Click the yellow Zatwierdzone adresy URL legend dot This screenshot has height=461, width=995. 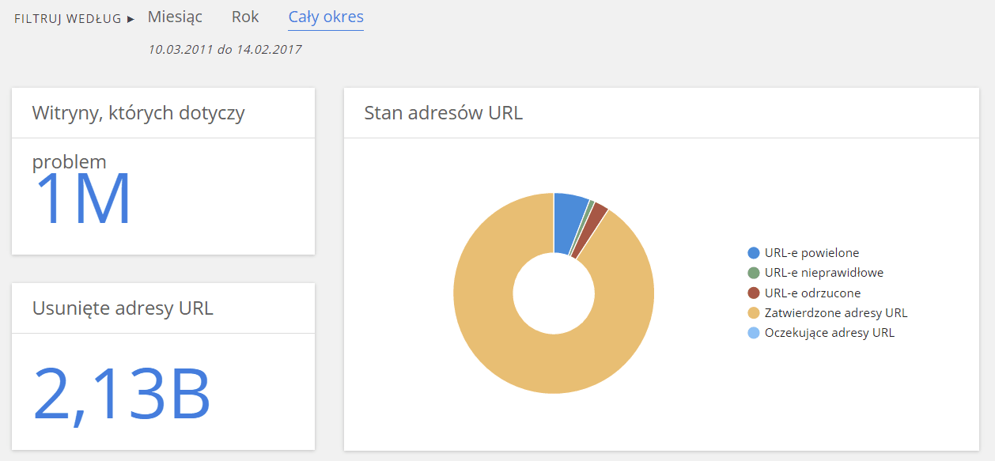coord(754,313)
